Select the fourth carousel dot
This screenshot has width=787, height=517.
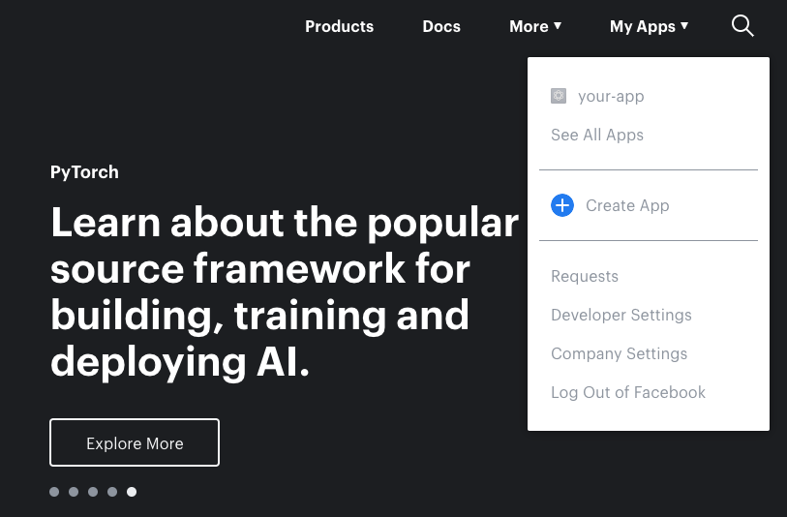[112, 492]
